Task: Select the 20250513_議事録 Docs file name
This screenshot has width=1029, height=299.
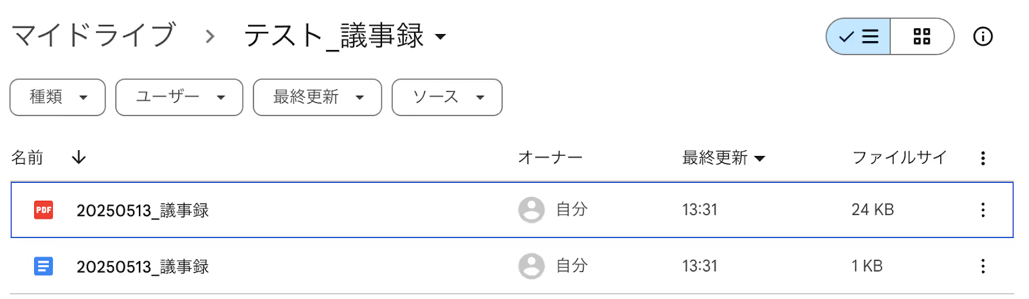Action: coord(143,267)
